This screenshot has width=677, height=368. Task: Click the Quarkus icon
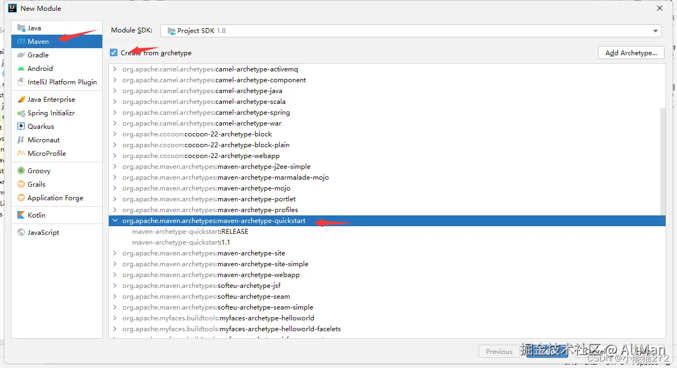coord(21,127)
